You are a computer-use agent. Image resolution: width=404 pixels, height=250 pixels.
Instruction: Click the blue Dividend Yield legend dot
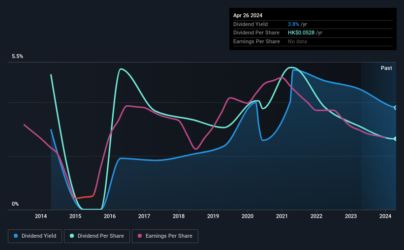tap(16, 236)
